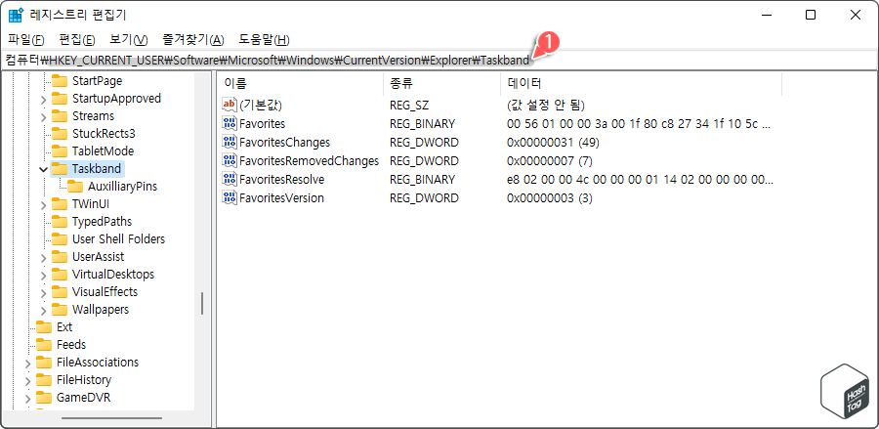Select the User Shell Folders folder icon

(x=60, y=239)
